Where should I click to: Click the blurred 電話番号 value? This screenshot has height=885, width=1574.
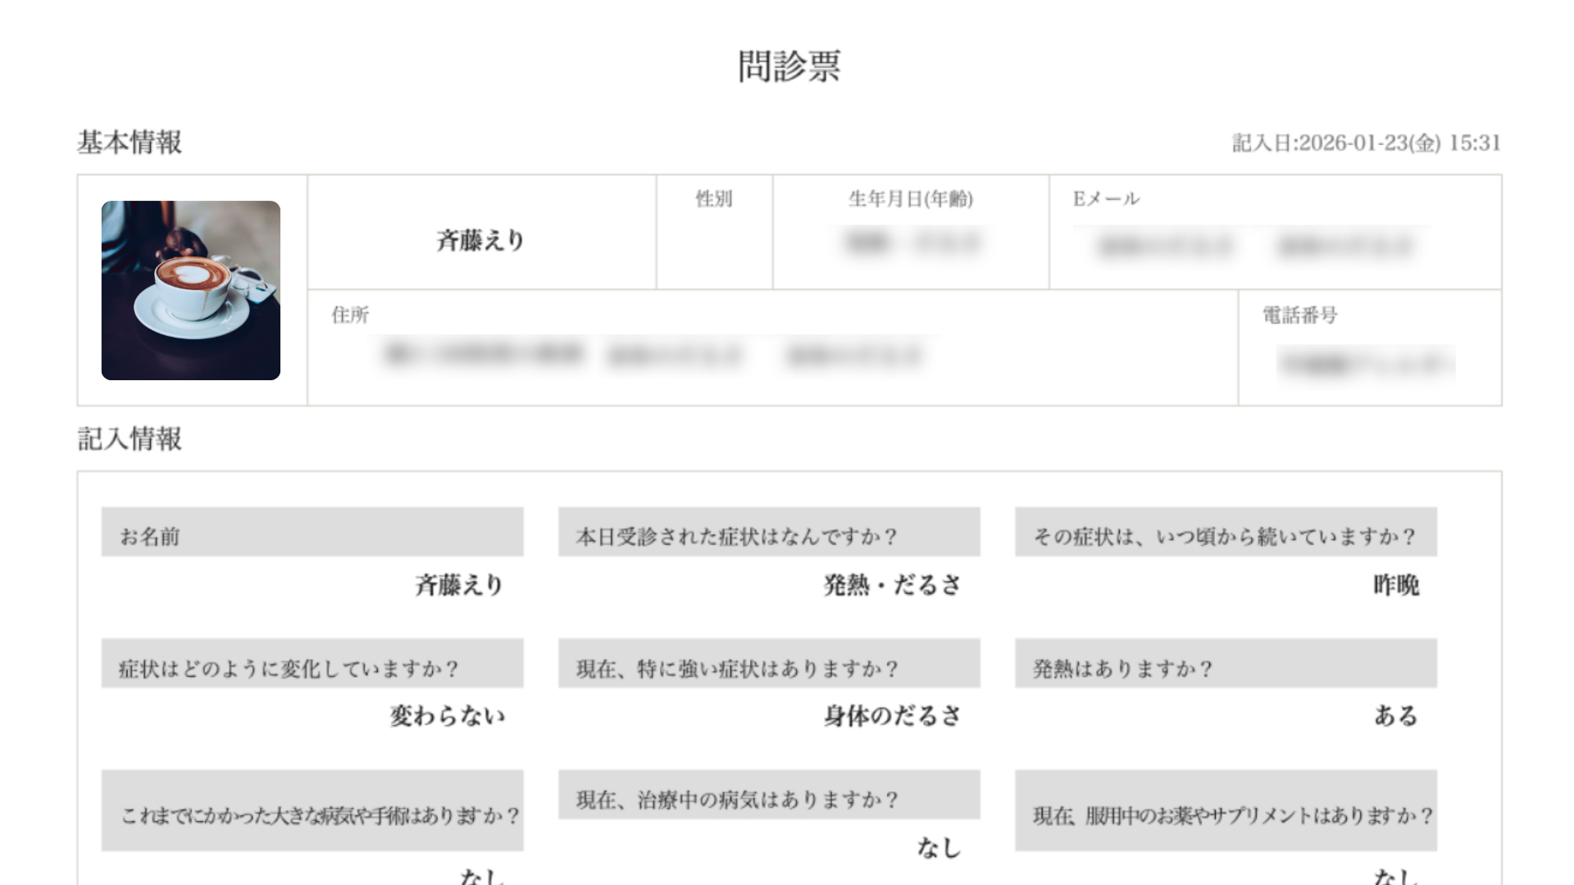[x=1365, y=364]
